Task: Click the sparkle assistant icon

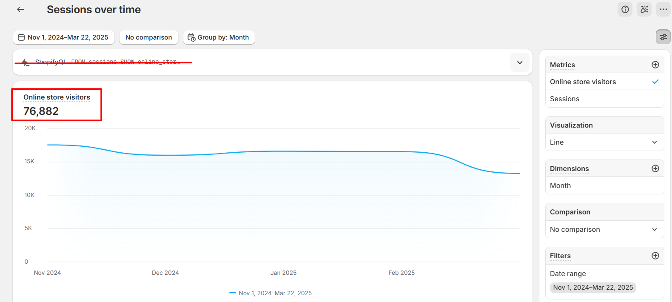Action: click(644, 9)
